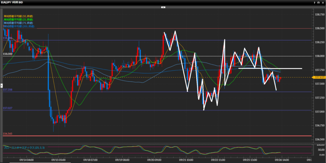Click the current price tag 157.619

coord(319,77)
